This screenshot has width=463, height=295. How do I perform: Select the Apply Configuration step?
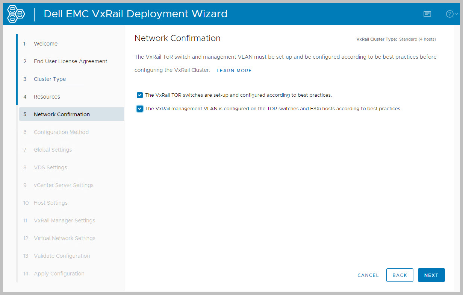[x=59, y=274]
